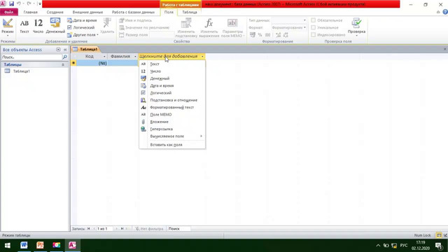Open PowerPoint from the taskbar

[40, 245]
